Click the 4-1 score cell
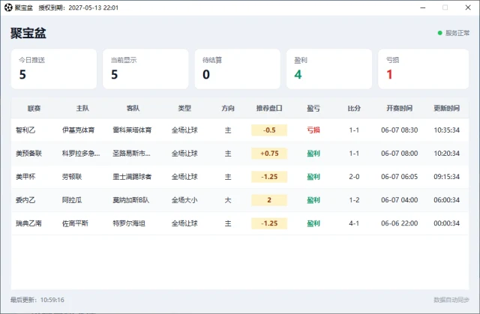 [x=354, y=223]
